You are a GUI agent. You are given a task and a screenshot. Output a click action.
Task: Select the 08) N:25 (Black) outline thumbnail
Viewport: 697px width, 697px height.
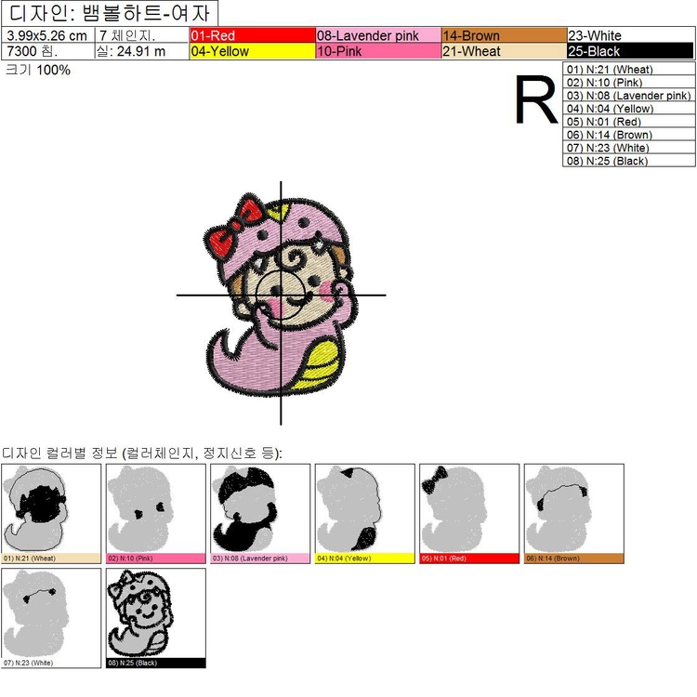tap(156, 618)
